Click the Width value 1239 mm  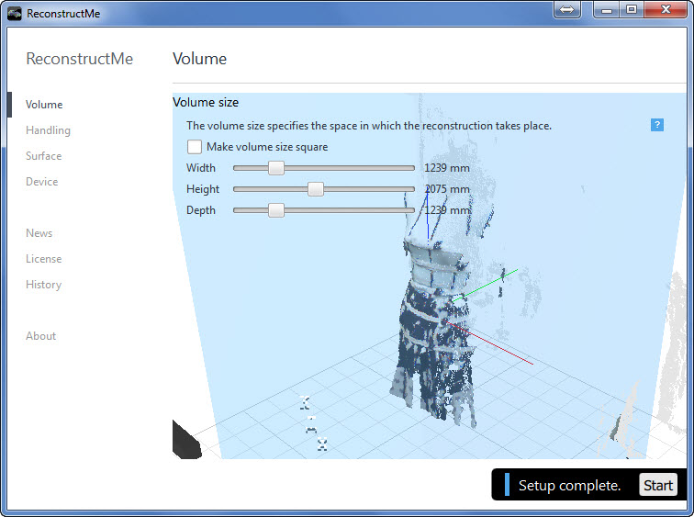pos(446,168)
